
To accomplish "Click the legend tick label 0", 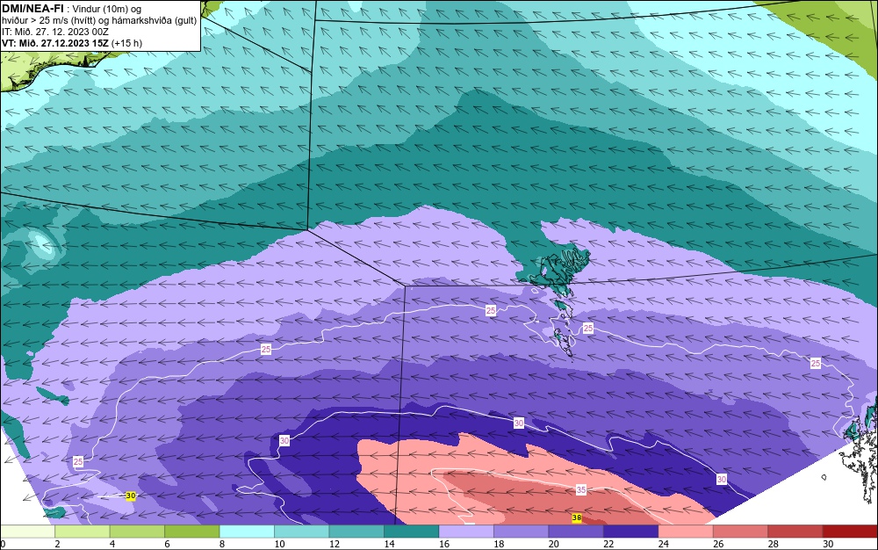I will click(x=3, y=544).
